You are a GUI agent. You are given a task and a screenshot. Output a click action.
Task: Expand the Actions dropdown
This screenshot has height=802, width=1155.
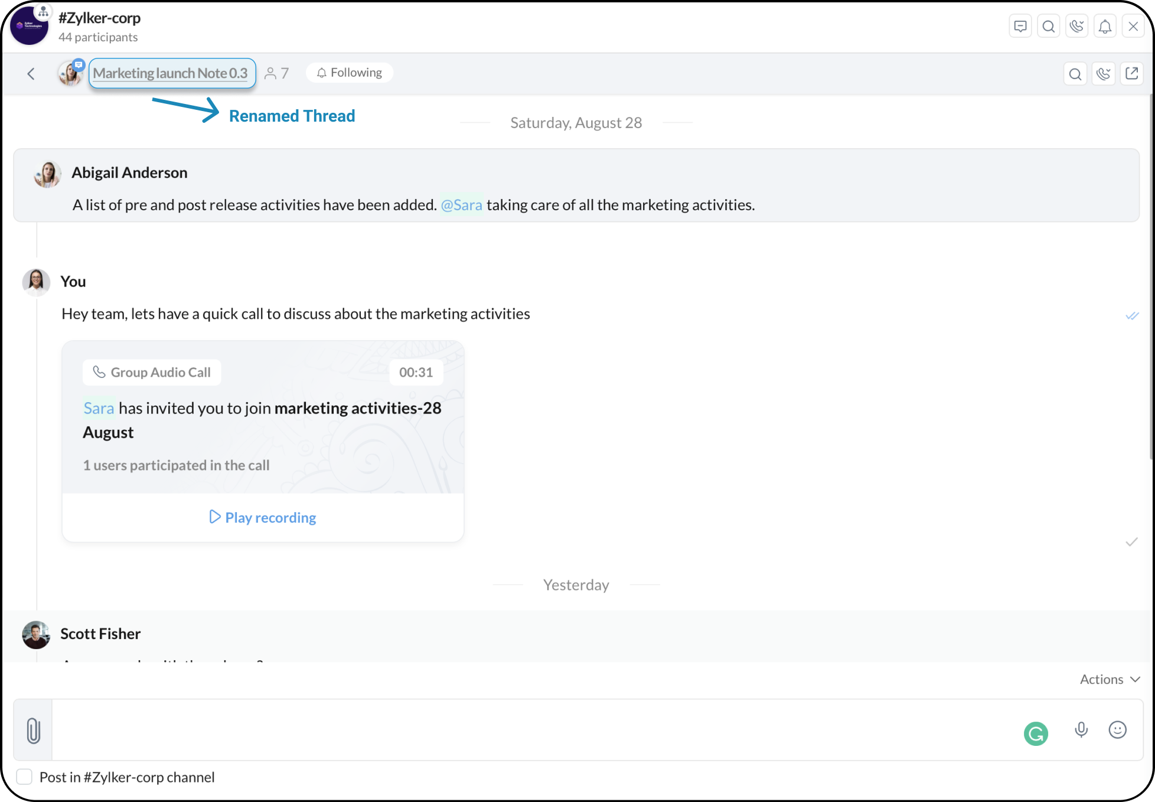click(1110, 679)
